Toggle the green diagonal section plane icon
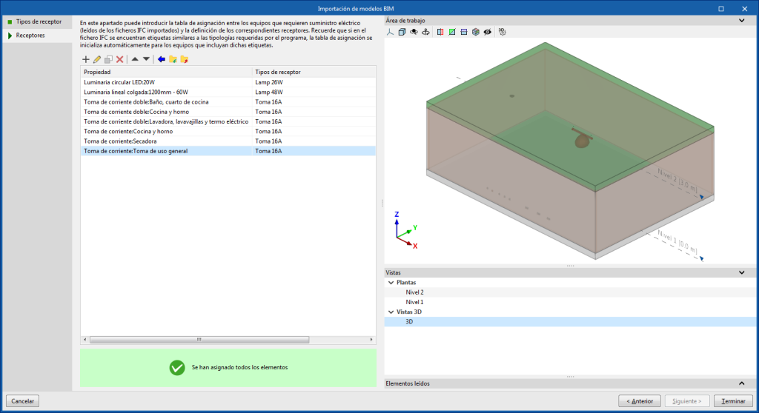This screenshot has width=759, height=413. 452,32
